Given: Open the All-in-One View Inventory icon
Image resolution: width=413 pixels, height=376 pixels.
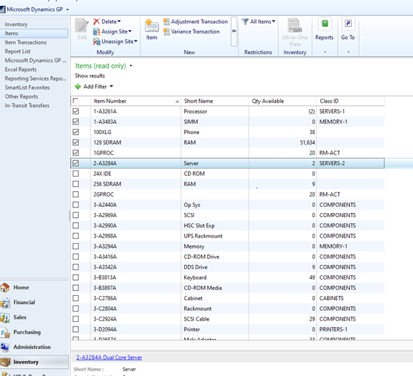Looking at the screenshot, I should click(295, 25).
